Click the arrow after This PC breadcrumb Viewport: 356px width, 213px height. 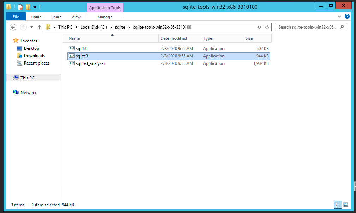click(x=77, y=27)
